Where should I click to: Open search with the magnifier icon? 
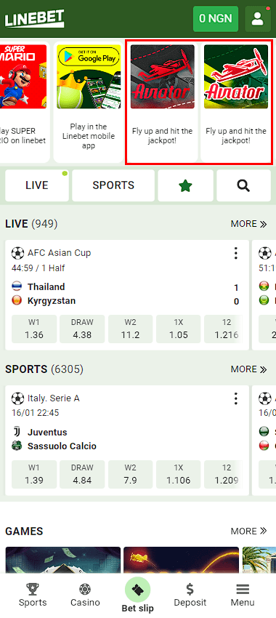click(x=244, y=185)
